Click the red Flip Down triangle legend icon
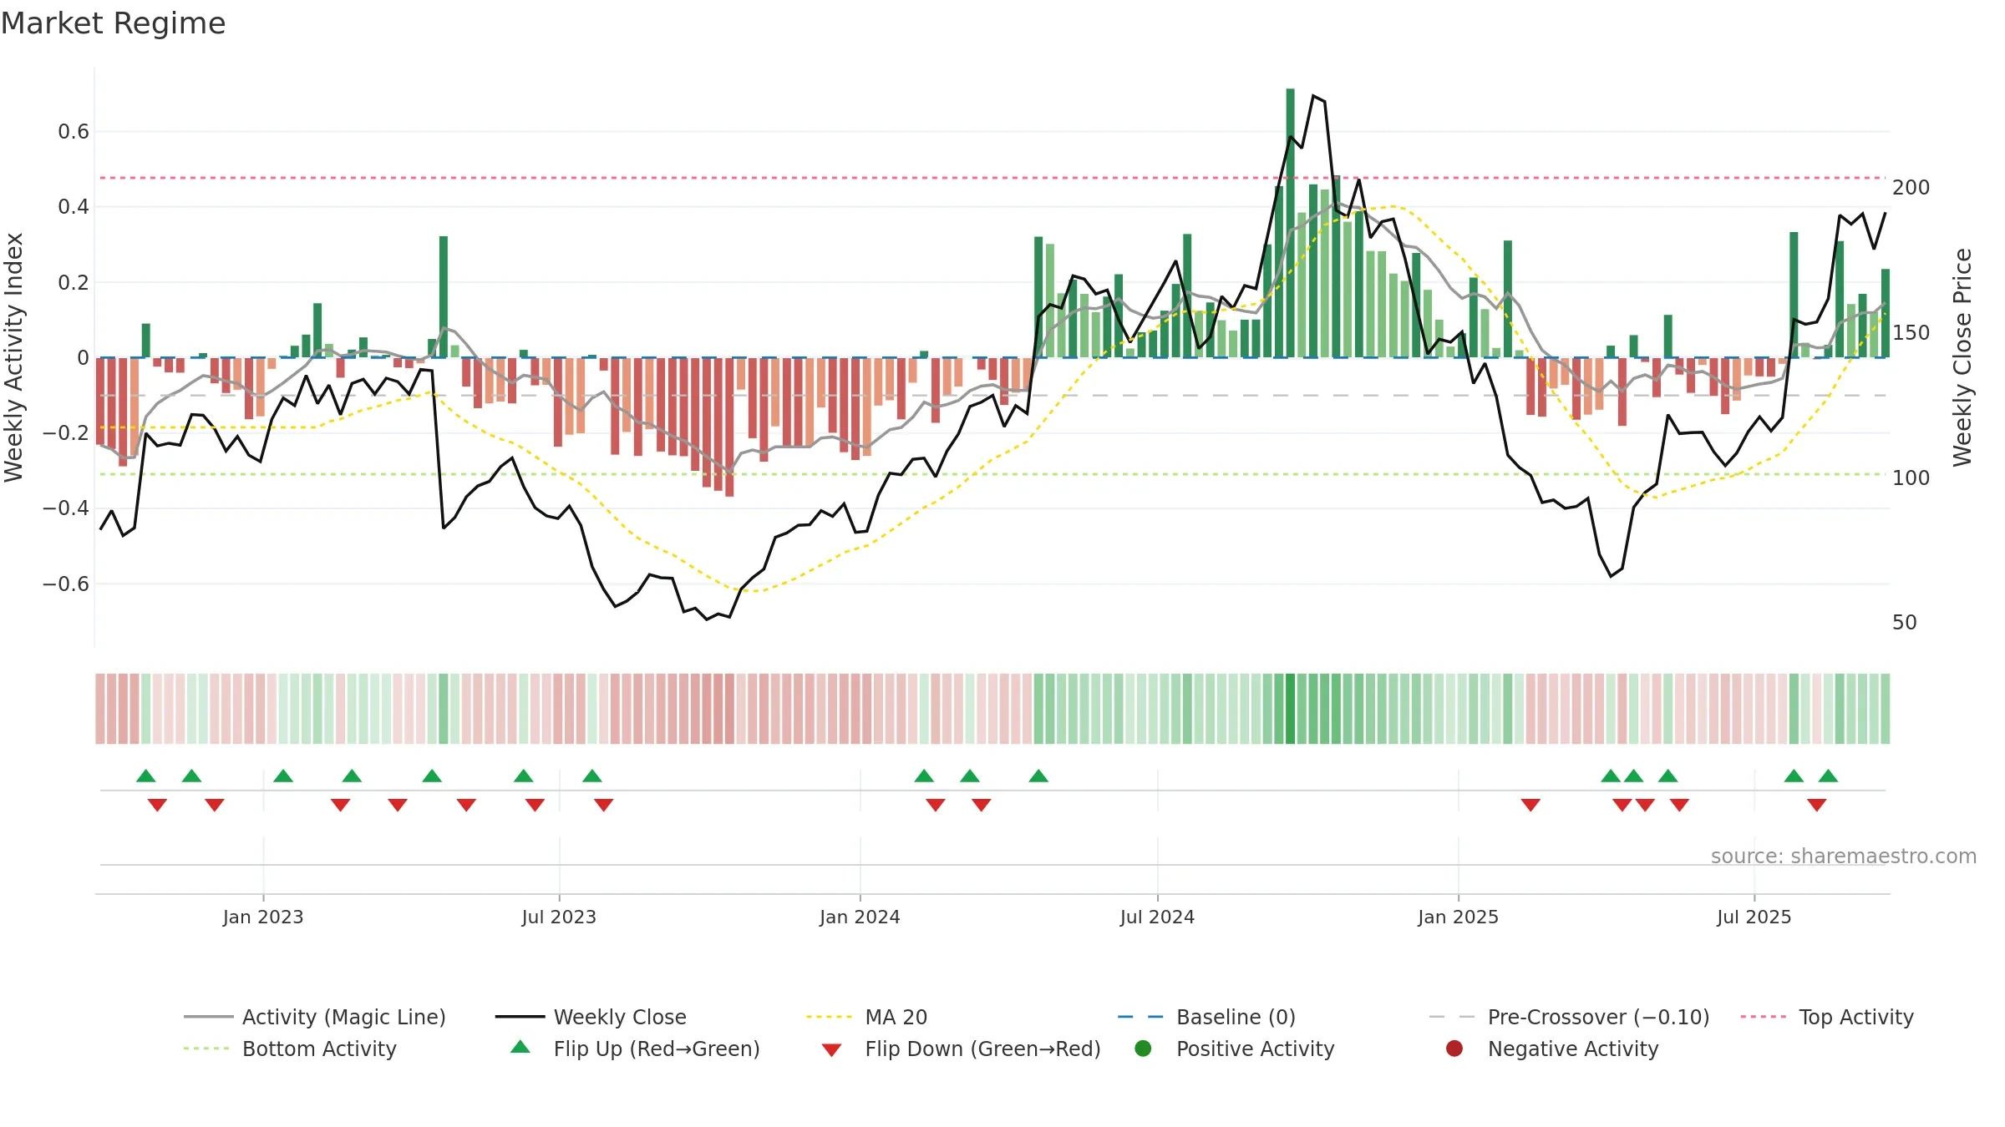2005x1127 pixels. pos(831,1050)
